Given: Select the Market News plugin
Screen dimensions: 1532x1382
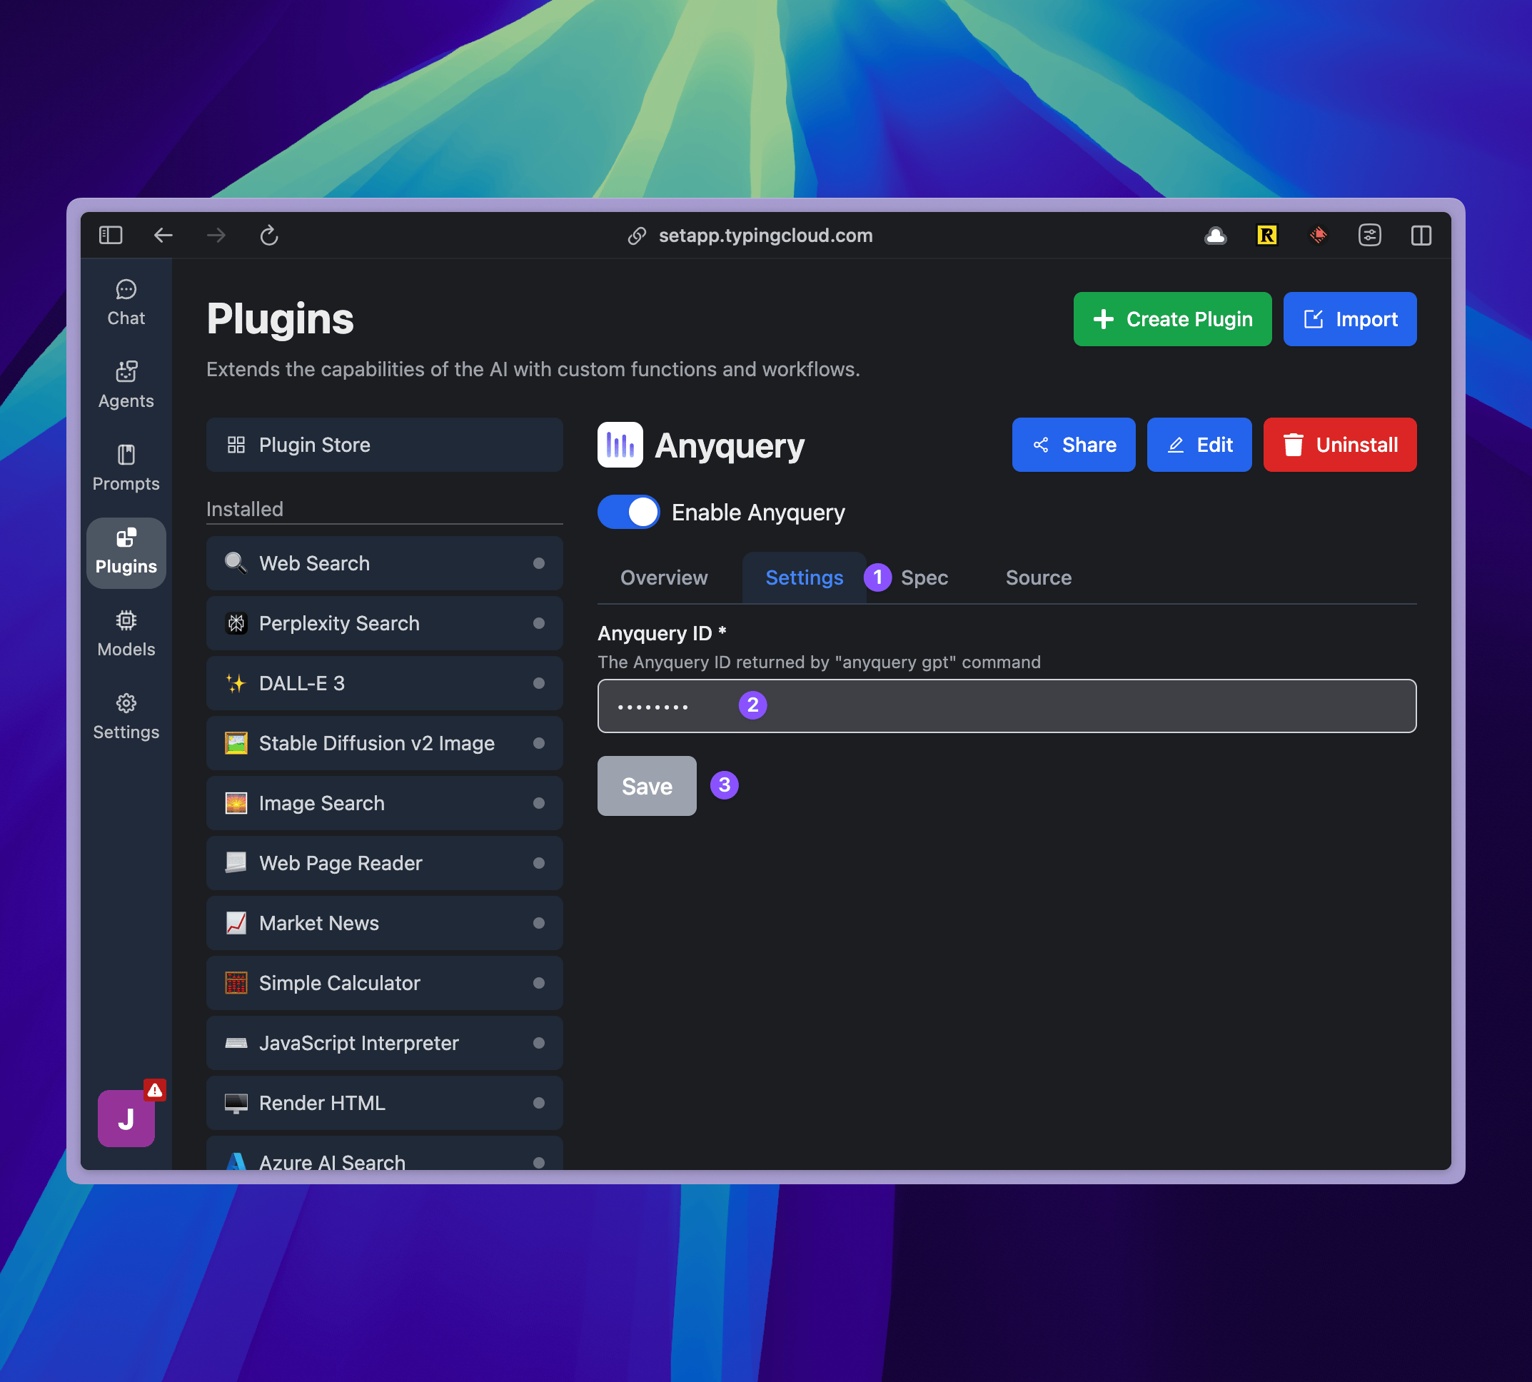Looking at the screenshot, I should pyautogui.click(x=384, y=924).
